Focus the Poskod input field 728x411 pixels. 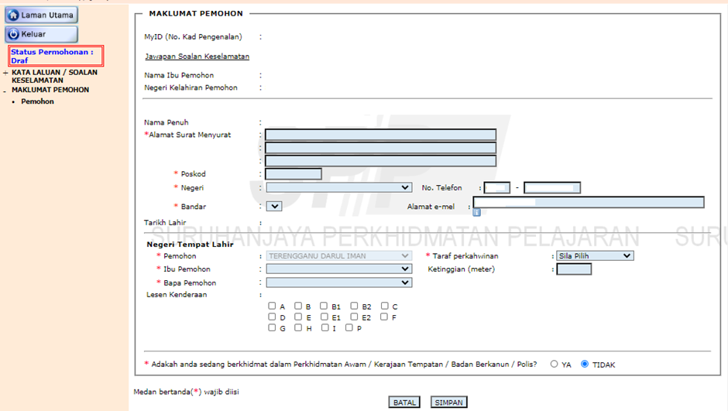pos(294,174)
